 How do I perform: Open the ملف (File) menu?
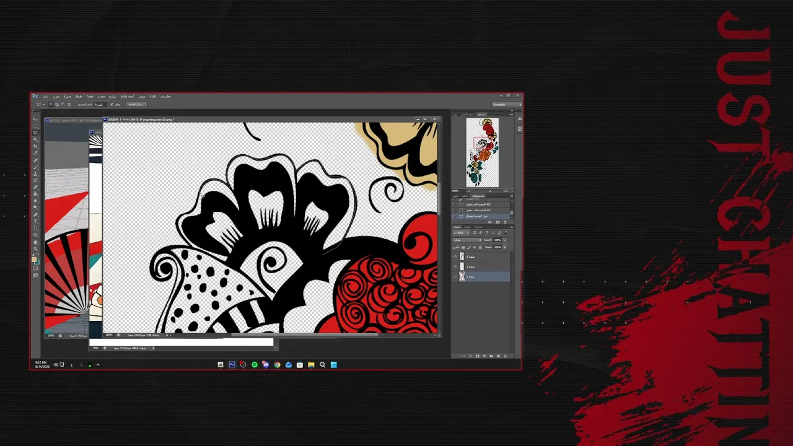click(46, 97)
